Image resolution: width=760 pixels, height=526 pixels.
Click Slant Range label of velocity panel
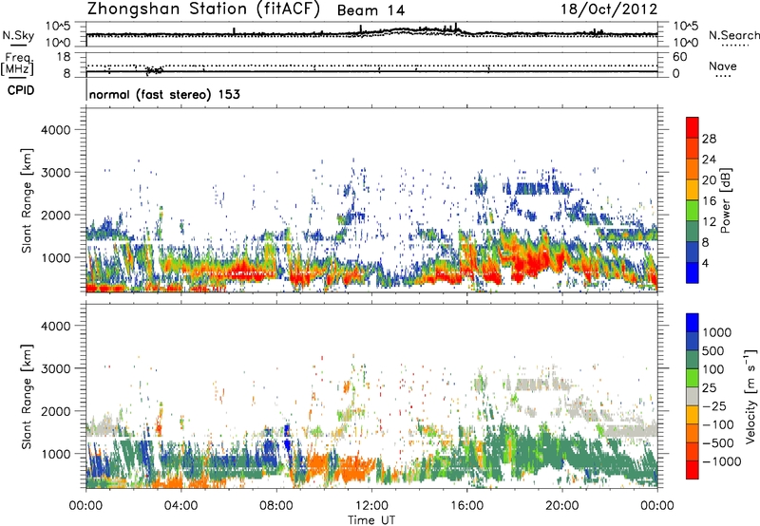coord(27,396)
